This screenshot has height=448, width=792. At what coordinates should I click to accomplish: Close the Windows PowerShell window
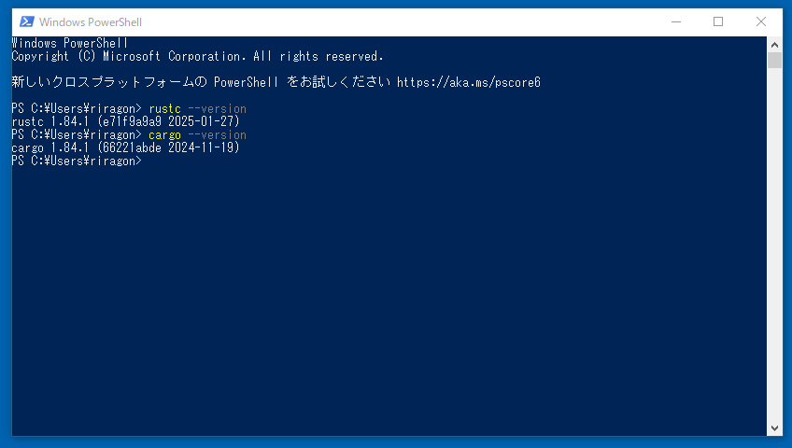coord(761,21)
